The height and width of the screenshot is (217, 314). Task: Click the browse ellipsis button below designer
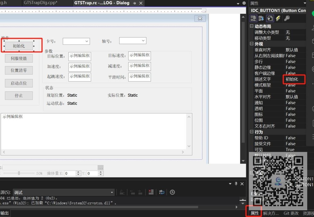[101, 168]
